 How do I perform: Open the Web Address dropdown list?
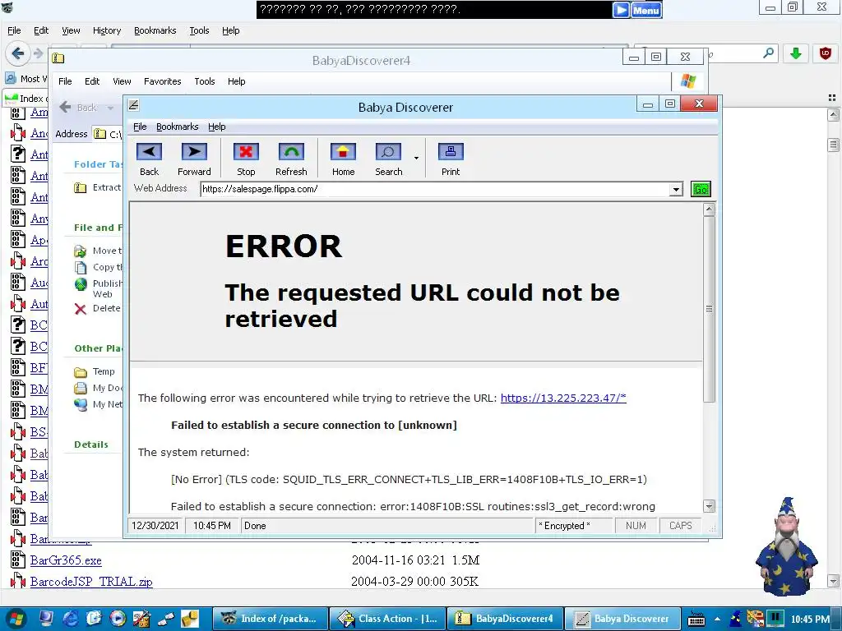pyautogui.click(x=676, y=190)
